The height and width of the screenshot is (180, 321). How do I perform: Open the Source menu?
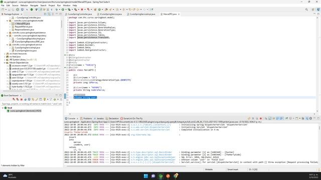15,5
